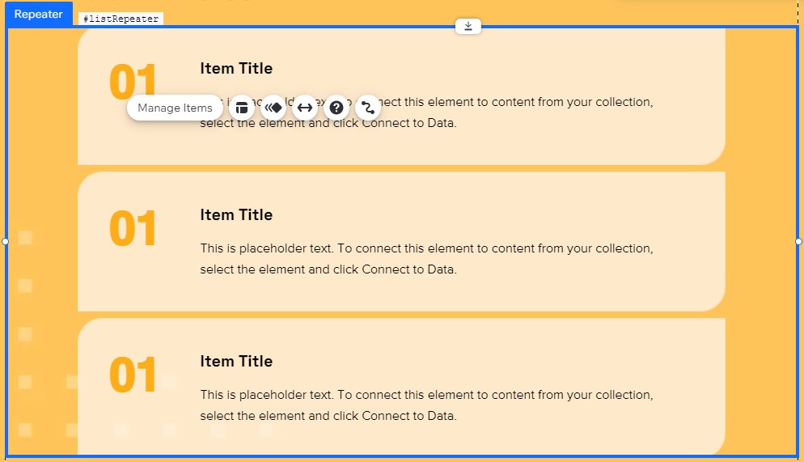Open the Help question mark icon
Image resolution: width=804 pixels, height=462 pixels.
[336, 108]
